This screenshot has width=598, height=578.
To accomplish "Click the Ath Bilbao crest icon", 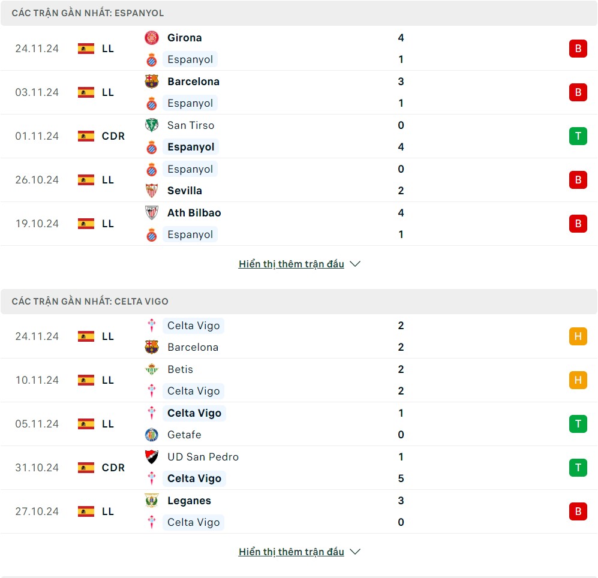I will (152, 213).
